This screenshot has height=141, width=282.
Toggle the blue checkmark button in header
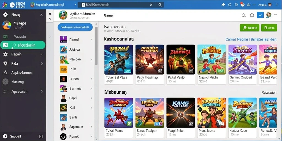coord(260,15)
